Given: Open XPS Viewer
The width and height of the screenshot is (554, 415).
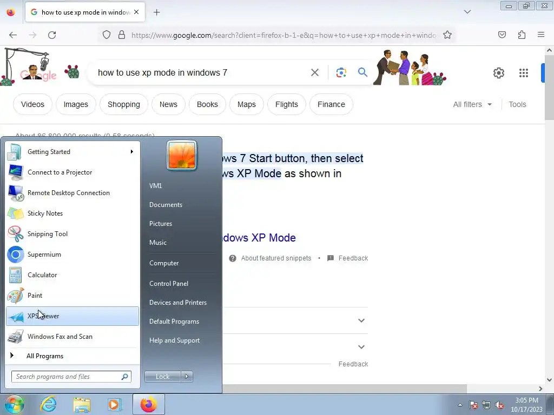Looking at the screenshot, I should coord(72,316).
